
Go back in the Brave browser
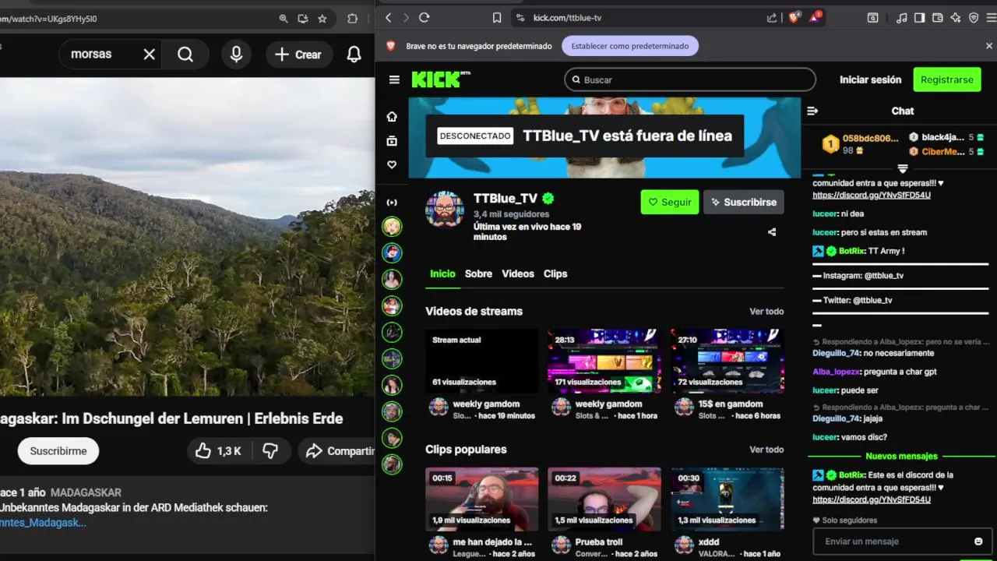point(388,17)
